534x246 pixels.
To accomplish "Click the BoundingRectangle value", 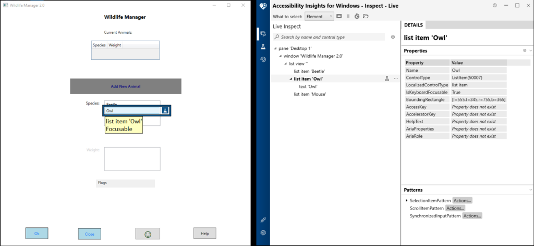I will point(479,99).
